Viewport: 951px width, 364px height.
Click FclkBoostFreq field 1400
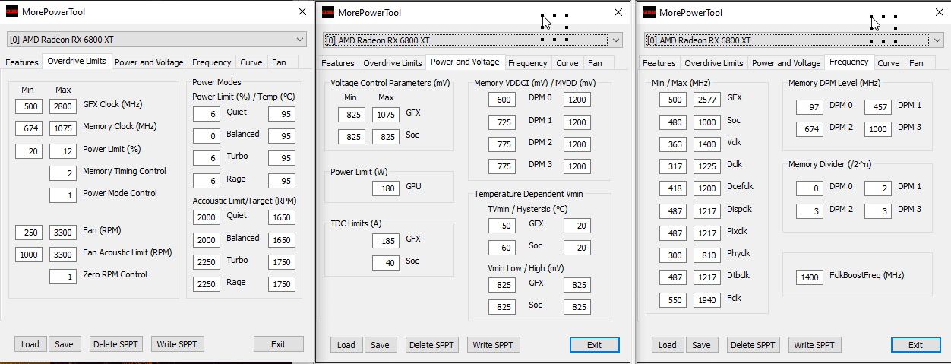click(810, 277)
